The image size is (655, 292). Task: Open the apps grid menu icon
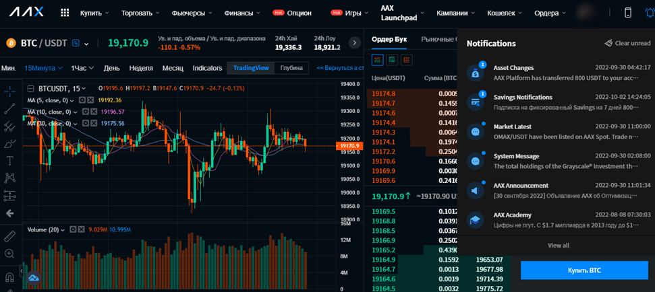65,13
